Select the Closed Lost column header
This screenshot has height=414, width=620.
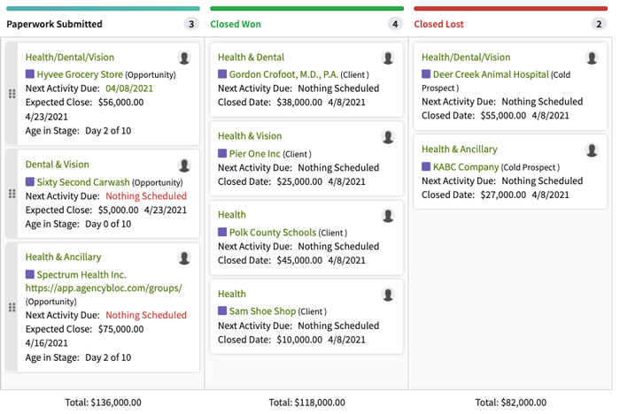[438, 24]
